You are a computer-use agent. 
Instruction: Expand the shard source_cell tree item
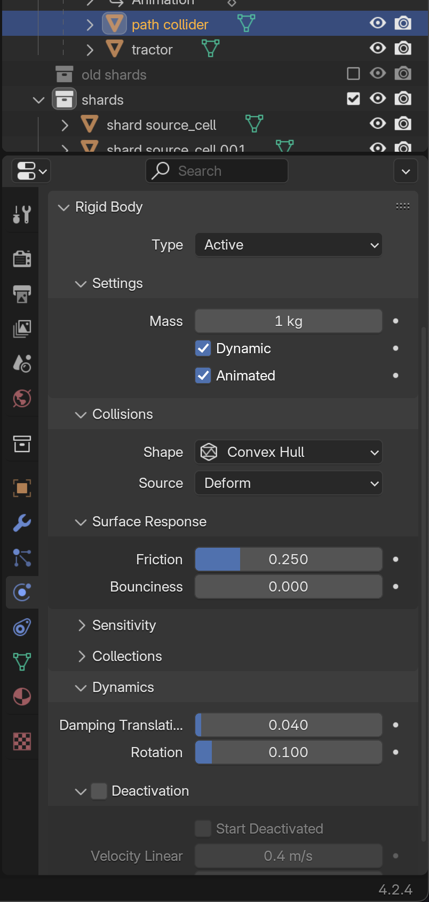click(x=65, y=125)
